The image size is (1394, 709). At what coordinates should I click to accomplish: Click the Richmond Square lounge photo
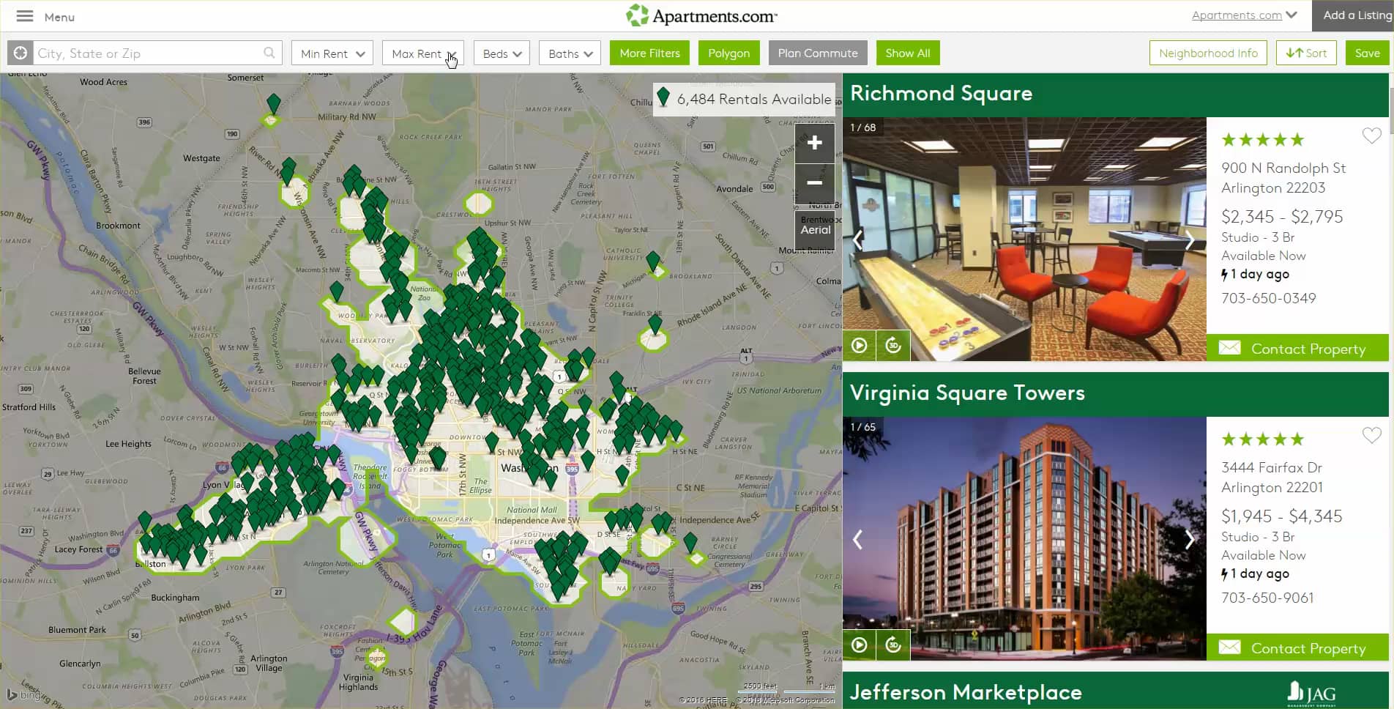coord(1024,239)
